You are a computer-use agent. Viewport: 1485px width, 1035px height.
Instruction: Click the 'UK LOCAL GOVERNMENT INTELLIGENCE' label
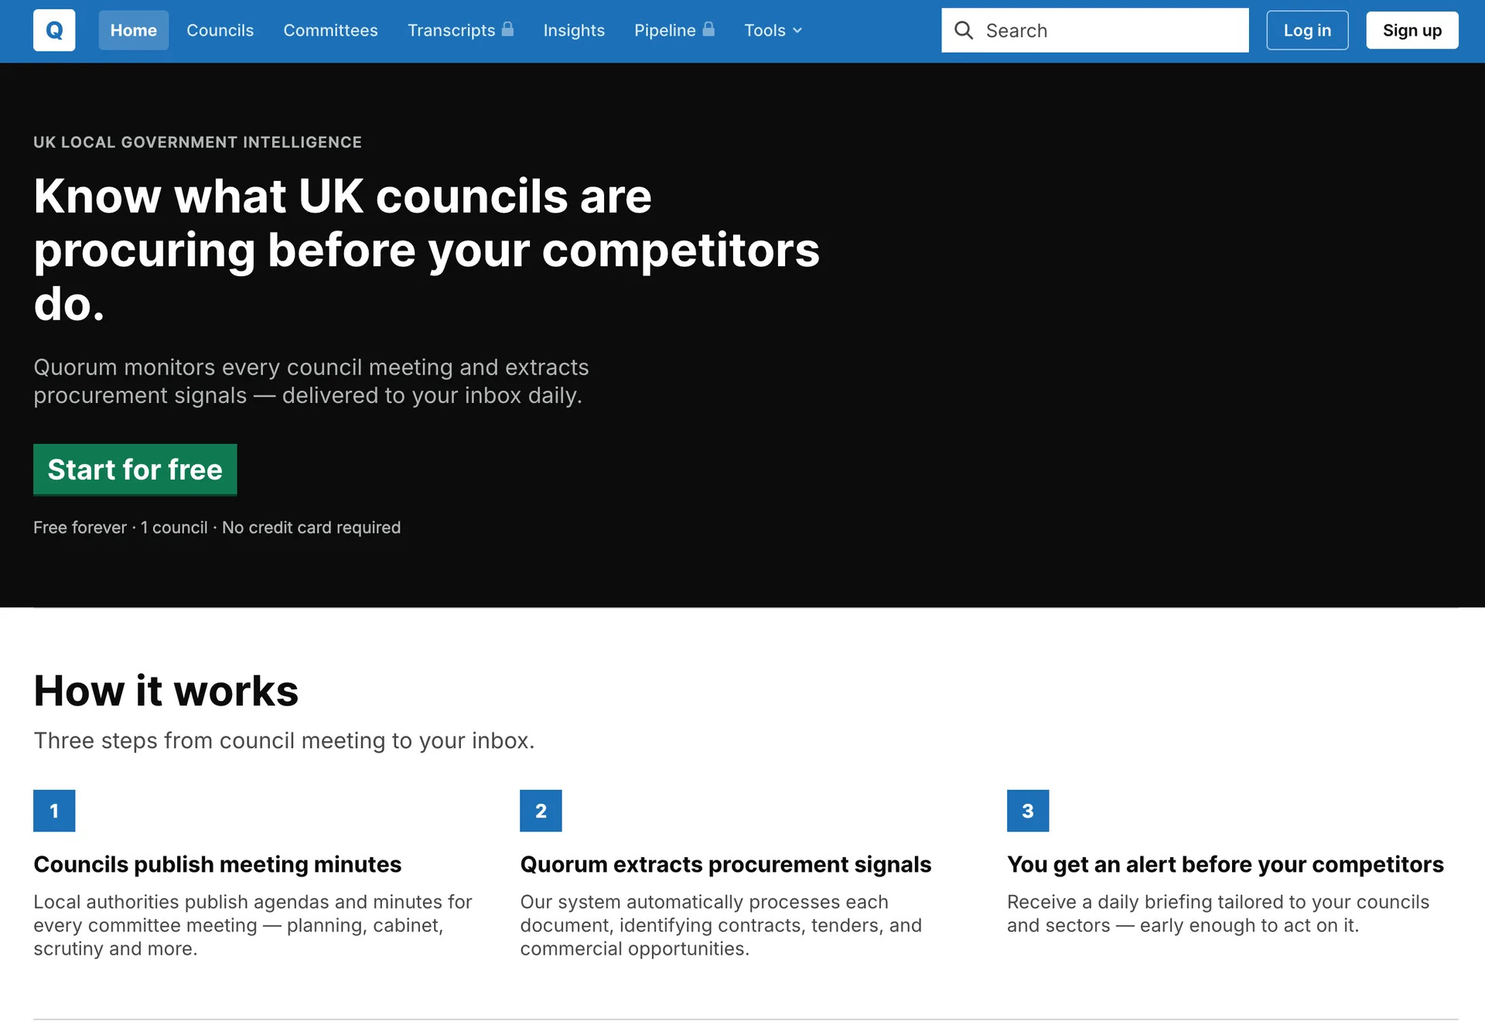tap(198, 142)
